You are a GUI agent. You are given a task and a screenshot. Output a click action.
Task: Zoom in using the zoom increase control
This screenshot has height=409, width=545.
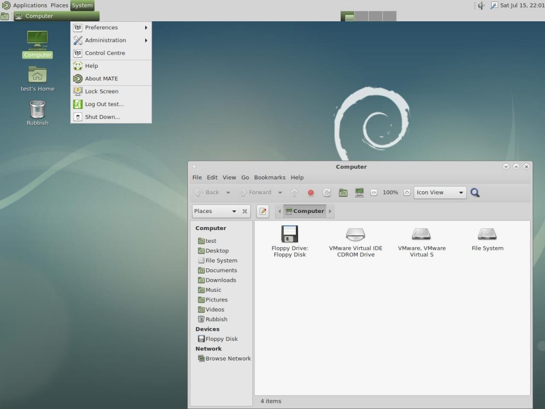coord(407,192)
